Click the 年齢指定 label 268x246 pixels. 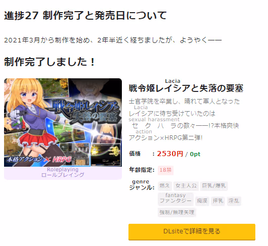click(x=142, y=170)
